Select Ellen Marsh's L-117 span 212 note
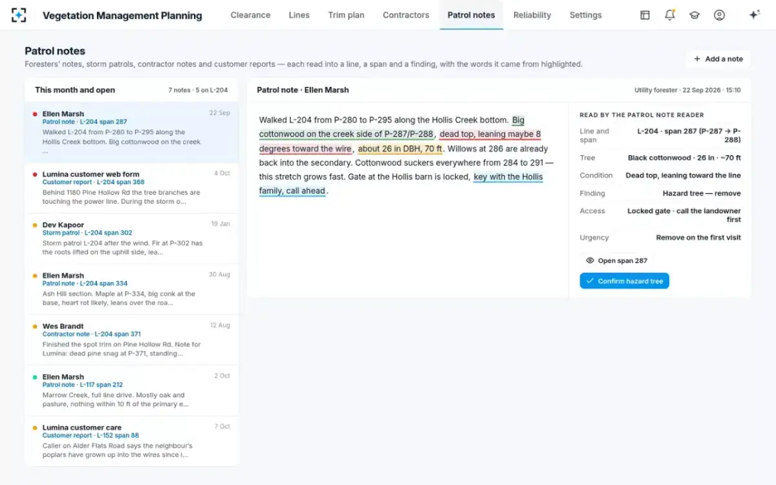The height and width of the screenshot is (485, 776). [132, 391]
